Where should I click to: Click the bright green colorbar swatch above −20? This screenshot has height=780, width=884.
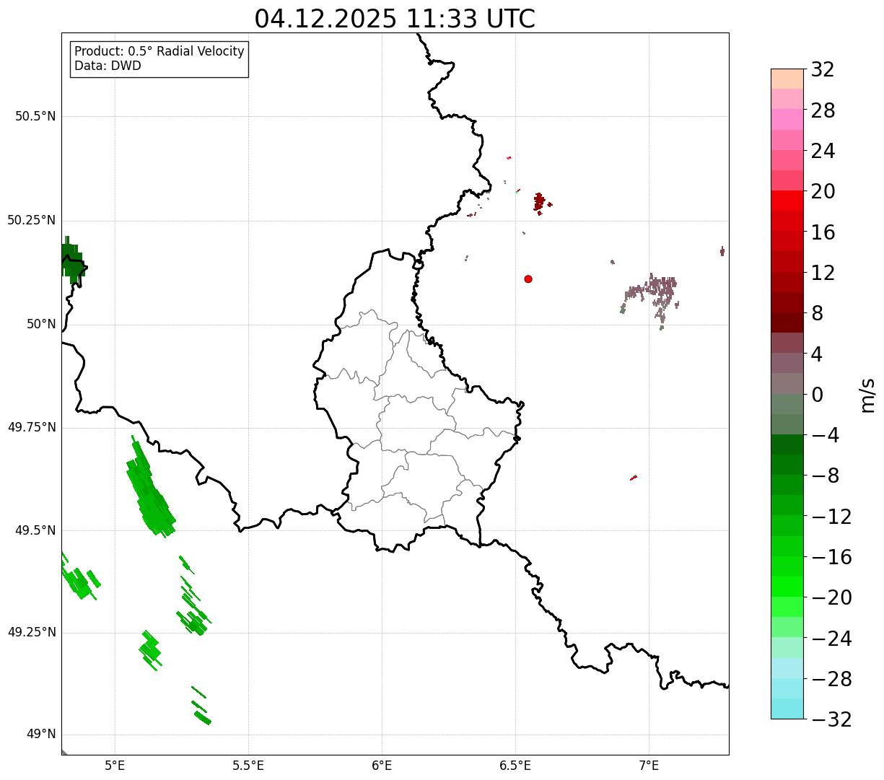787,587
